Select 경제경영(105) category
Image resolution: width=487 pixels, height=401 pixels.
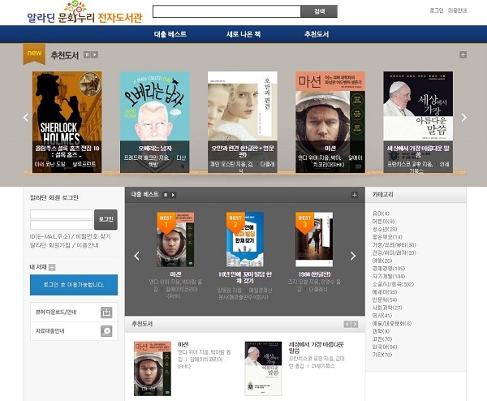(x=389, y=269)
